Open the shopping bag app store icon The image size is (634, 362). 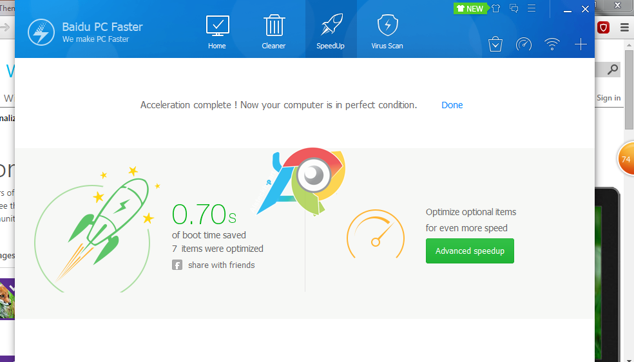tap(495, 44)
